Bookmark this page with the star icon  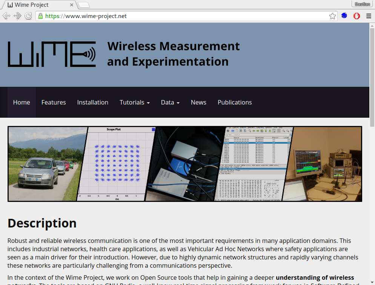(332, 16)
